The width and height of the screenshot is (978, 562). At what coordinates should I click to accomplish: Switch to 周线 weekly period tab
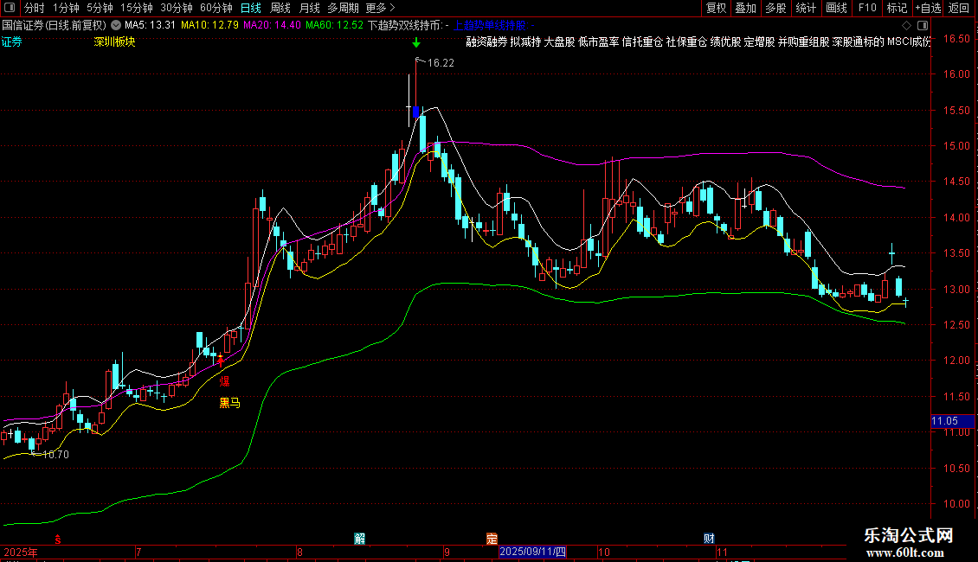280,8
